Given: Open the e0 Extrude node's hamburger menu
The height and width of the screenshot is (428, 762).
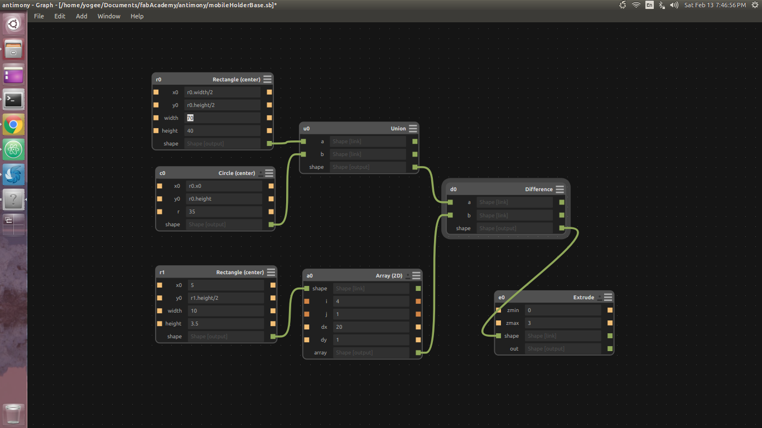Looking at the screenshot, I should click(607, 297).
